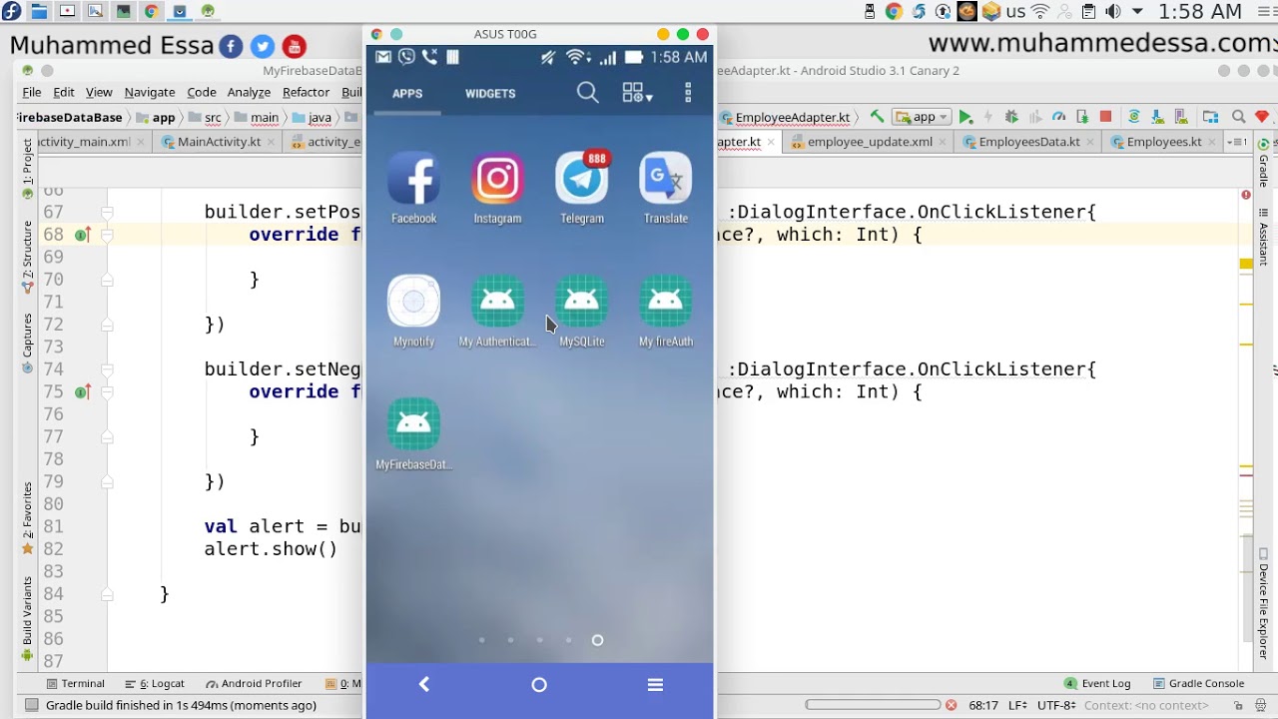Close the MainActivity.kt tab
Image resolution: width=1278 pixels, height=719 pixels.
pyautogui.click(x=272, y=142)
